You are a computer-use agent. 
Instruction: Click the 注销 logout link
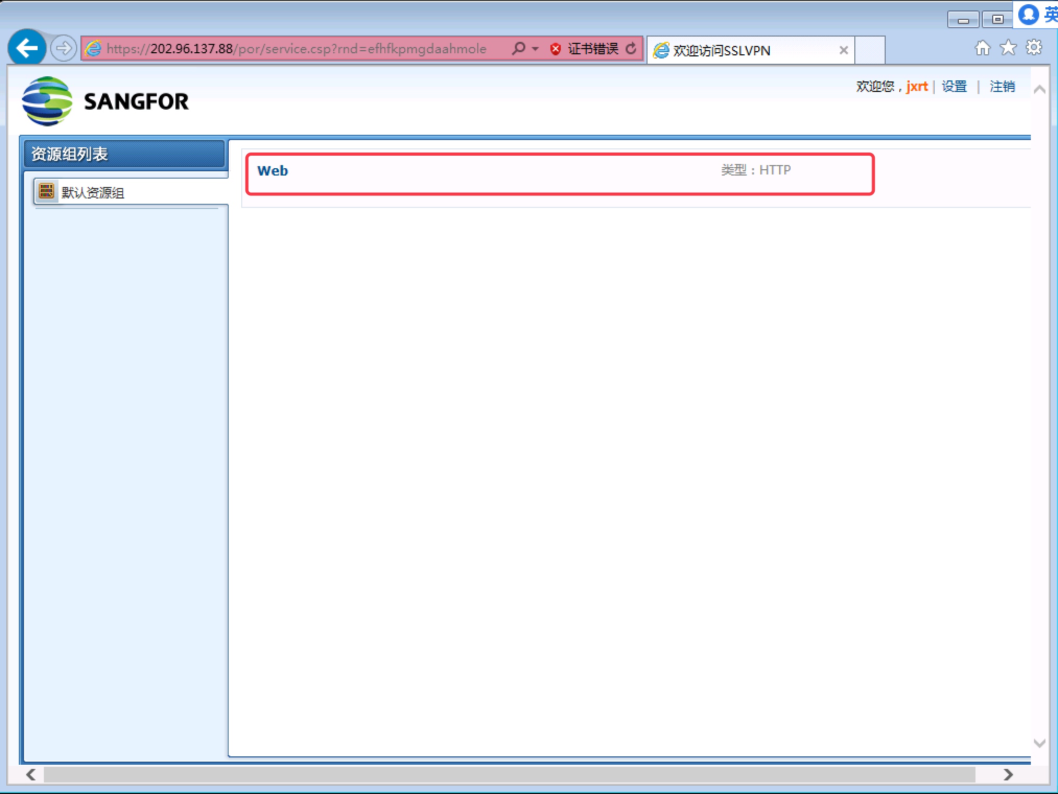pos(1002,86)
